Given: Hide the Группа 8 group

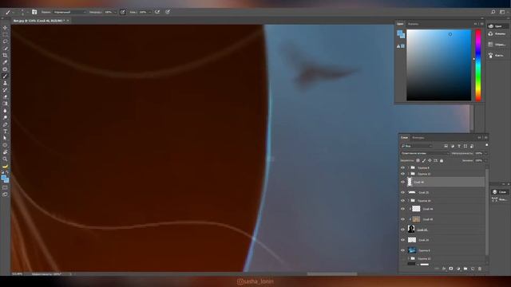Looking at the screenshot, I should (x=402, y=167).
